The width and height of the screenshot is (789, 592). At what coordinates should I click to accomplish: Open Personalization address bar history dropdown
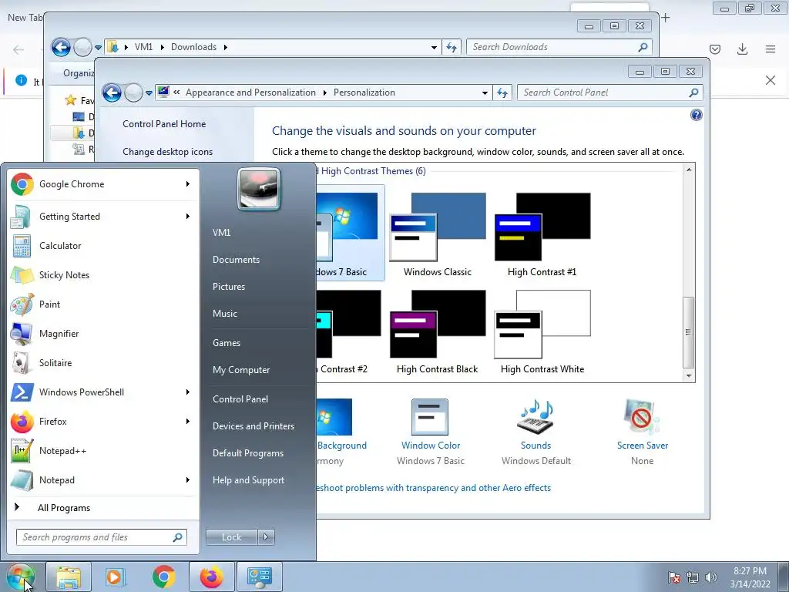click(x=485, y=92)
